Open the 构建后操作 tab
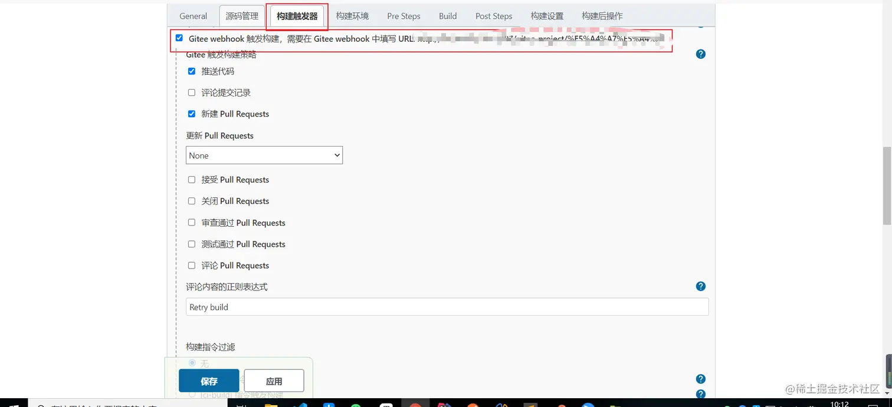This screenshot has height=407, width=892. click(602, 16)
